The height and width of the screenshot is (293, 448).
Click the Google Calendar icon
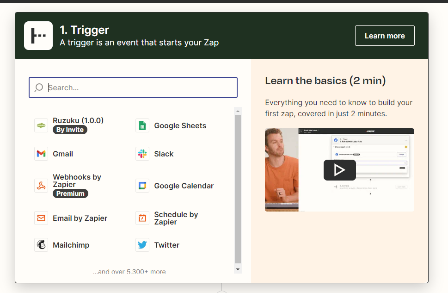tap(142, 186)
